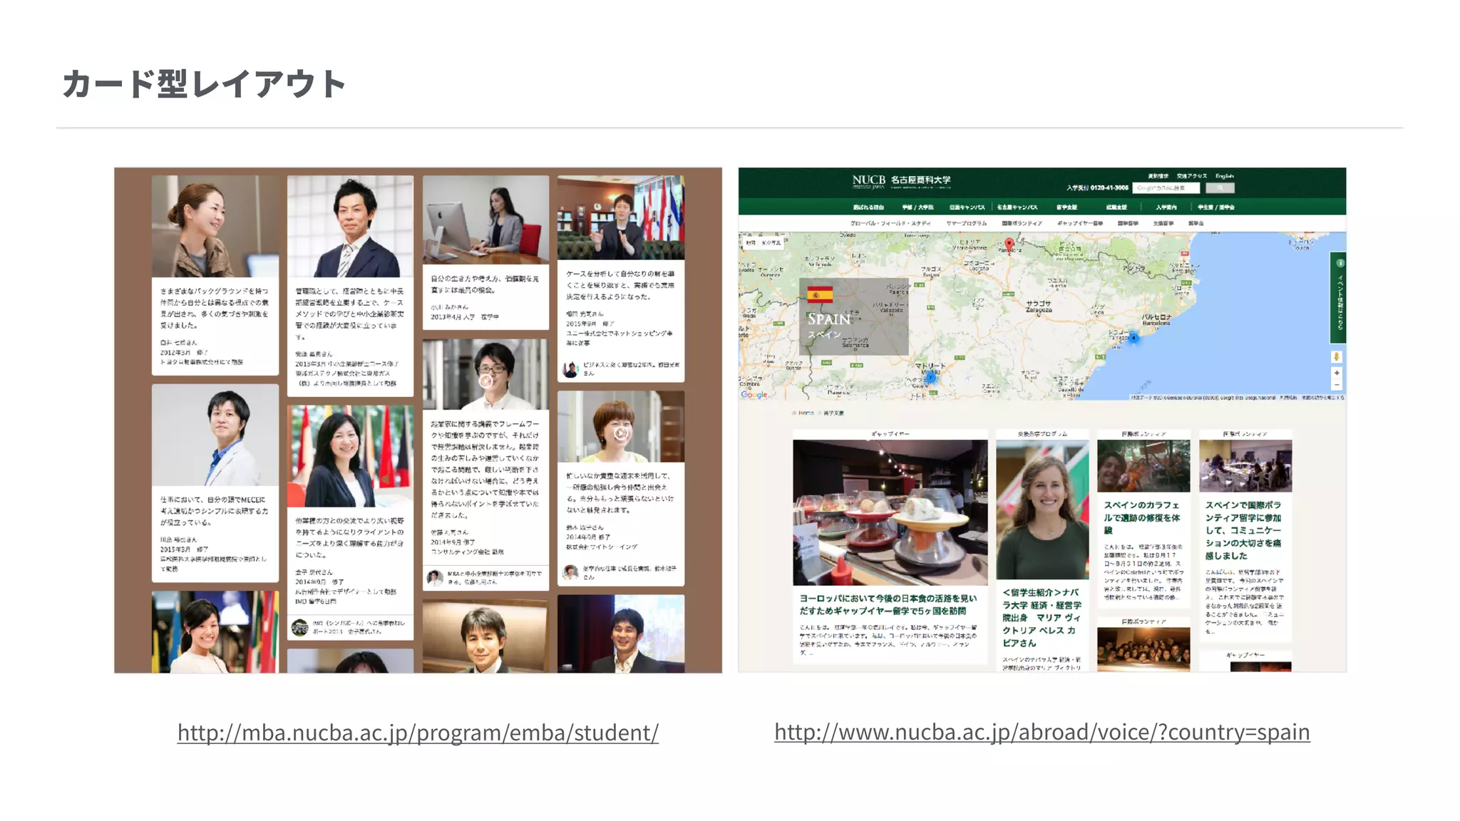Zoom in with the map plus button
The height and width of the screenshot is (821, 1460).
1337,373
